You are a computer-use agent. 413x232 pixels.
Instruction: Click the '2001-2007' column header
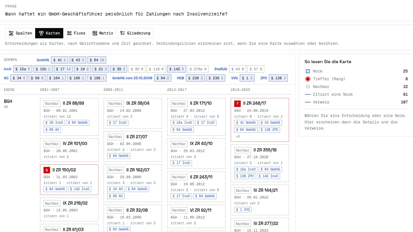pos(50,90)
